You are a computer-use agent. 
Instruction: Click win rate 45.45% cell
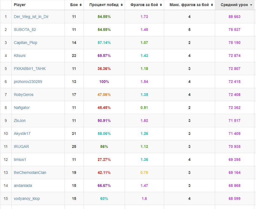click(x=104, y=108)
